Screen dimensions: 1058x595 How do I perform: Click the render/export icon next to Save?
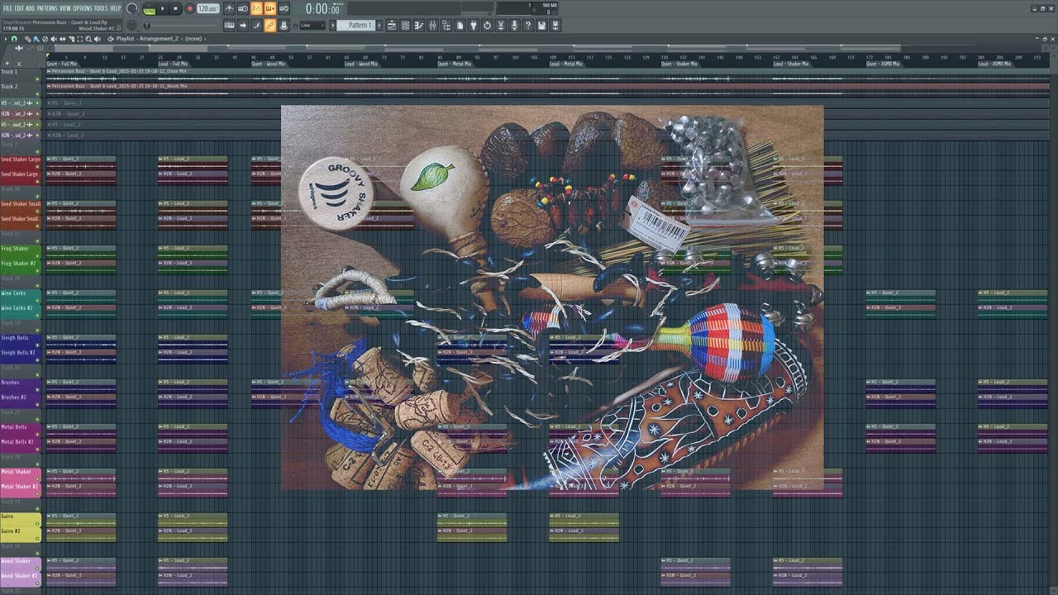pyautogui.click(x=555, y=26)
